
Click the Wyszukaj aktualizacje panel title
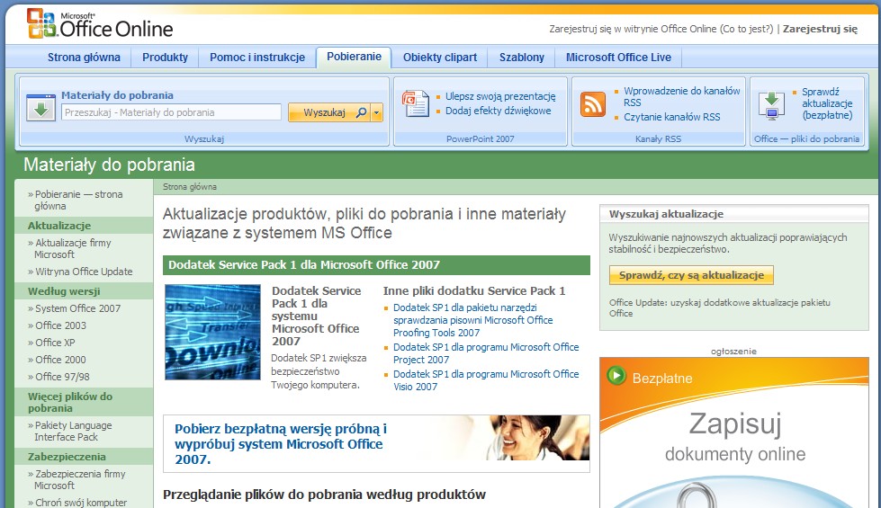666,214
